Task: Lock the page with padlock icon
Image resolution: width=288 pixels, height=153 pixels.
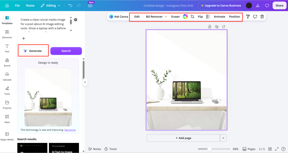Action: click(x=210, y=27)
